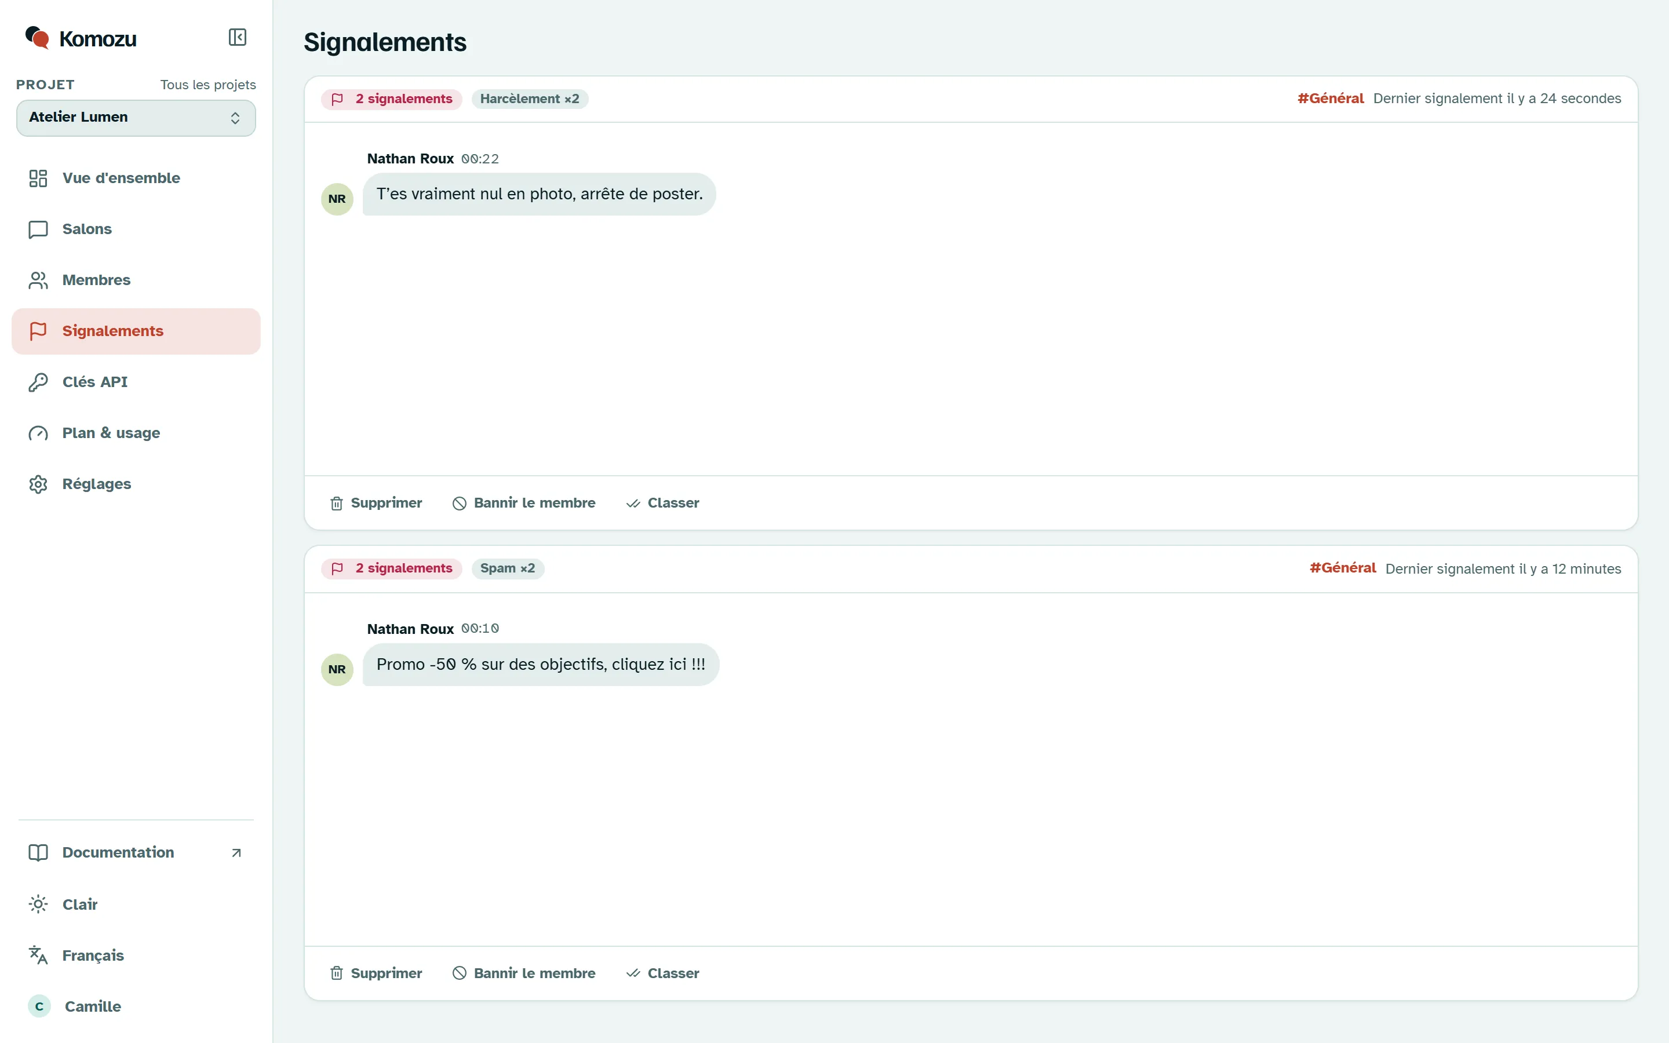The width and height of the screenshot is (1669, 1043).
Task: Open the Atelier Lumen project selector
Action: (x=136, y=117)
